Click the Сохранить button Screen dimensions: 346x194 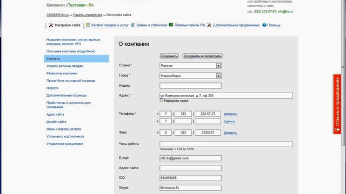click(169, 56)
